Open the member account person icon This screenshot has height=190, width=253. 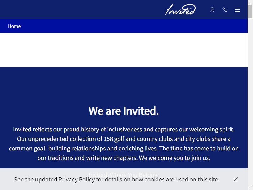point(212,9)
